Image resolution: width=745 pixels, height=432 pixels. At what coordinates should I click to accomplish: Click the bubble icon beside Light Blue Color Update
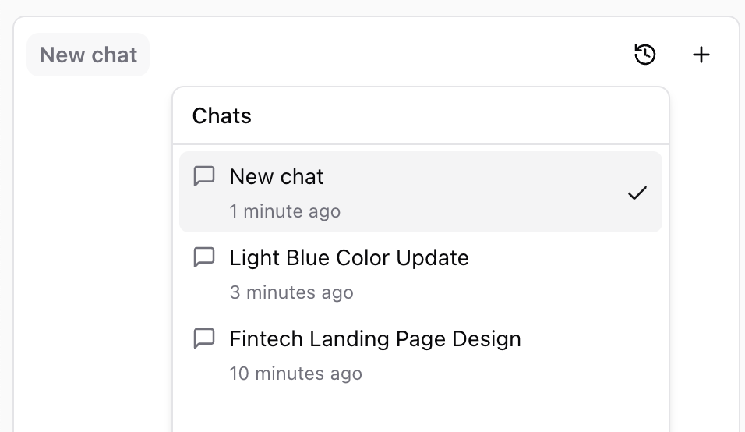click(x=204, y=257)
